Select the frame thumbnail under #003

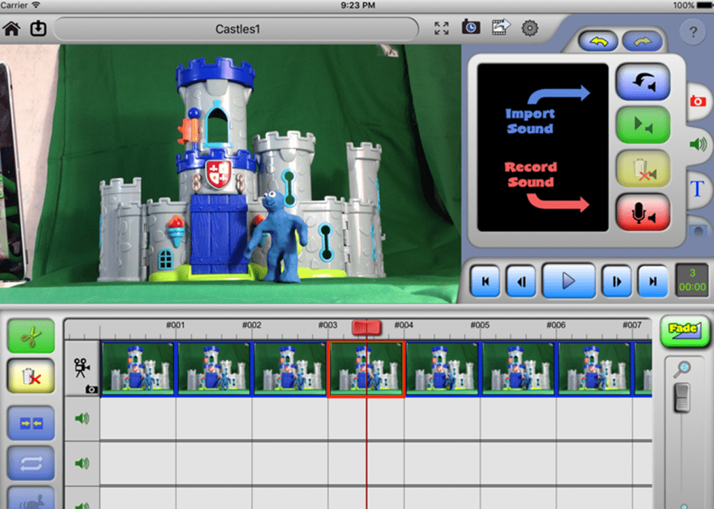pos(290,368)
